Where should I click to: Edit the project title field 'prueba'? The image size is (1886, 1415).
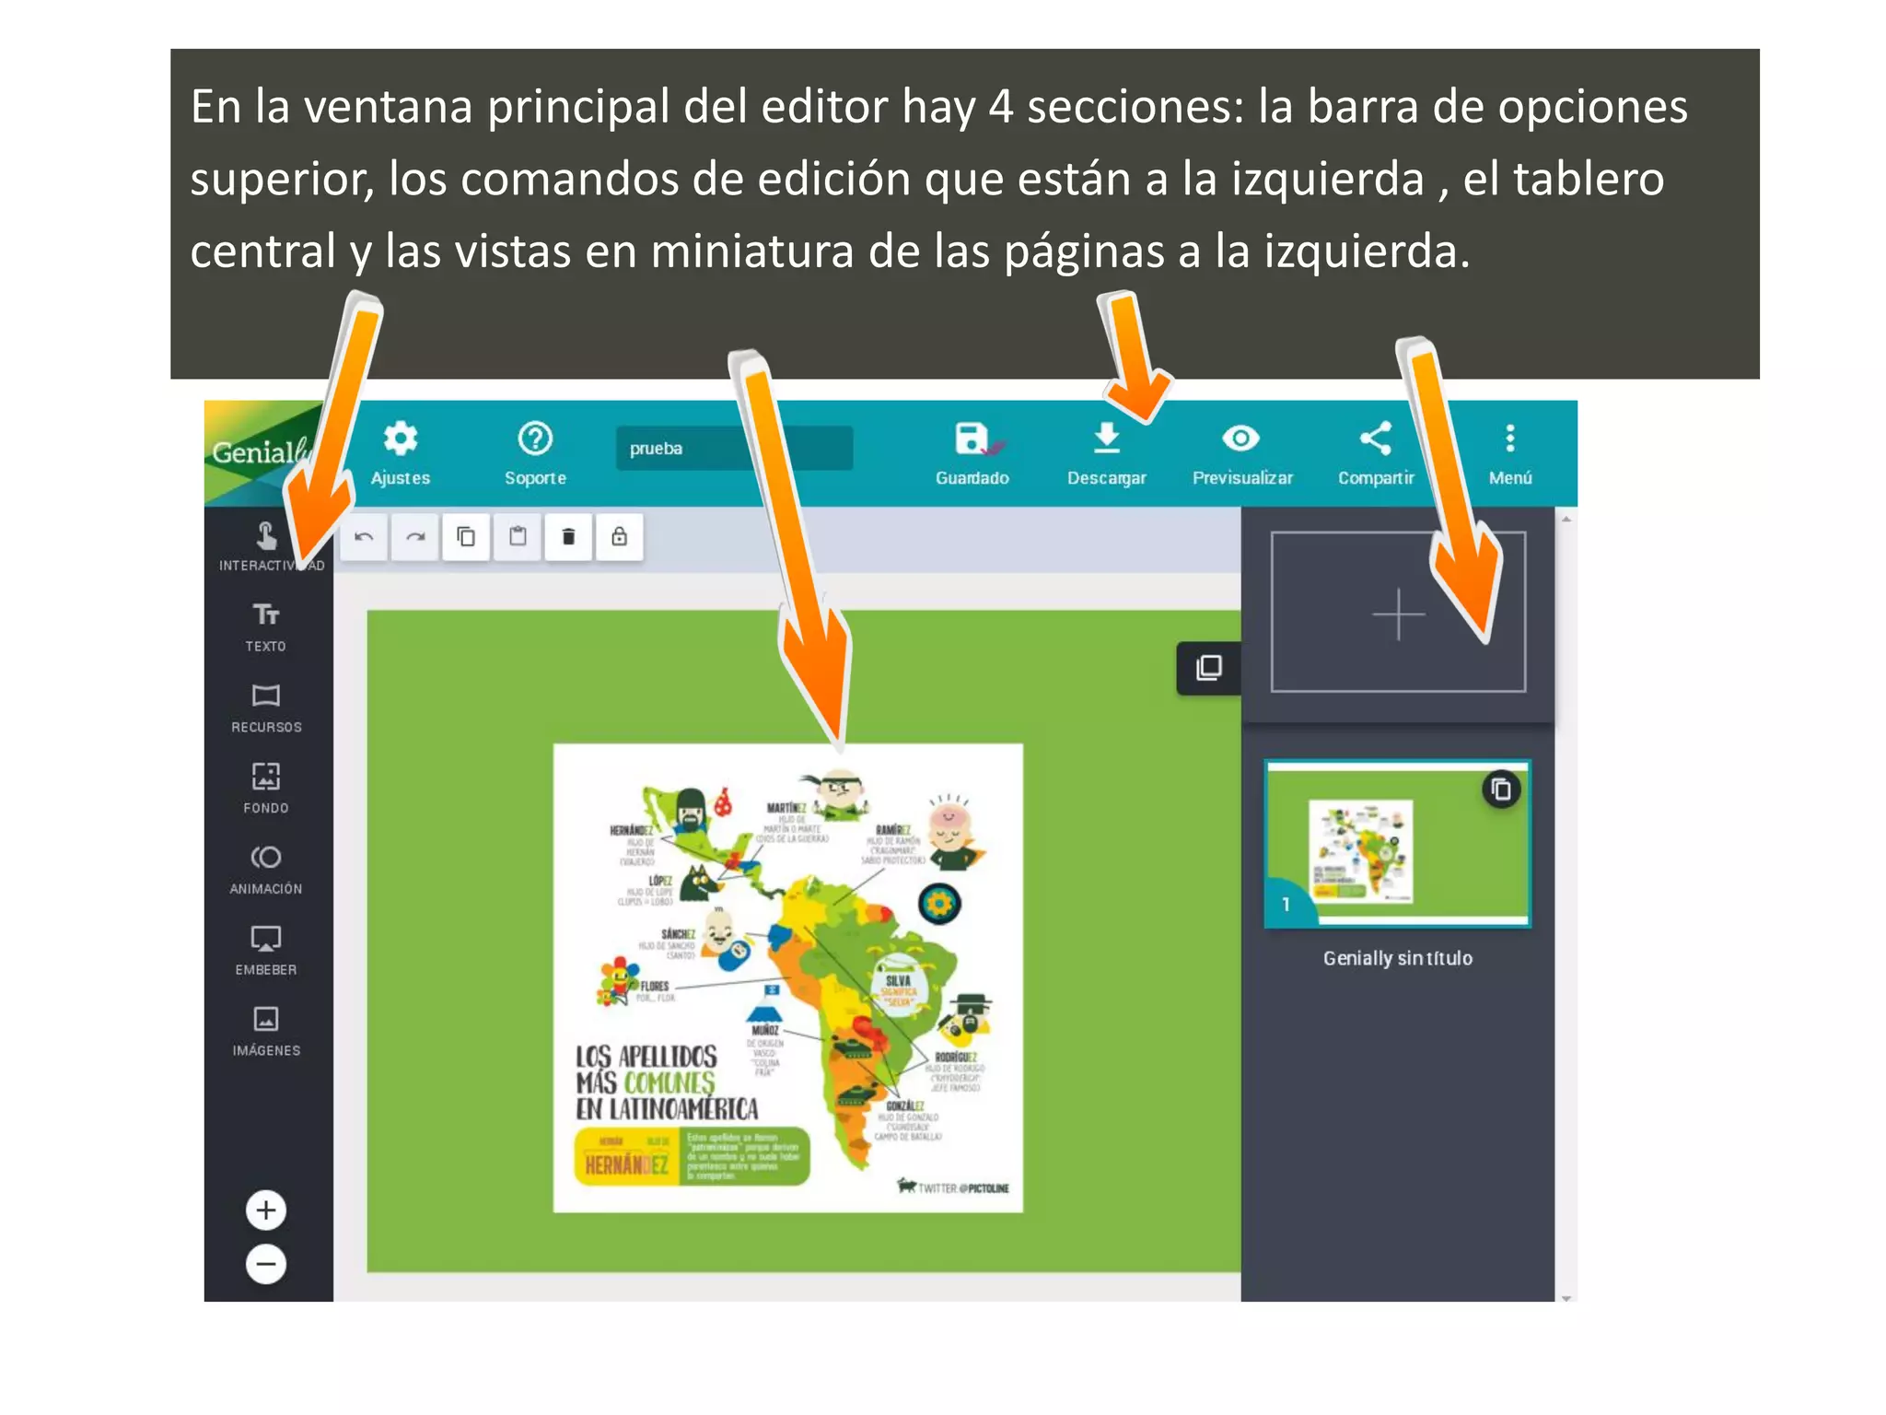(x=734, y=449)
